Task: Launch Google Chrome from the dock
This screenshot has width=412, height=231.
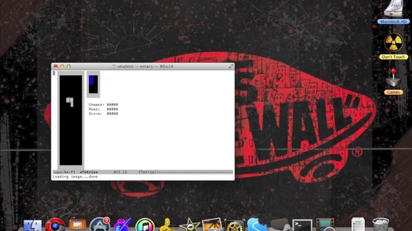Action: tap(55, 225)
